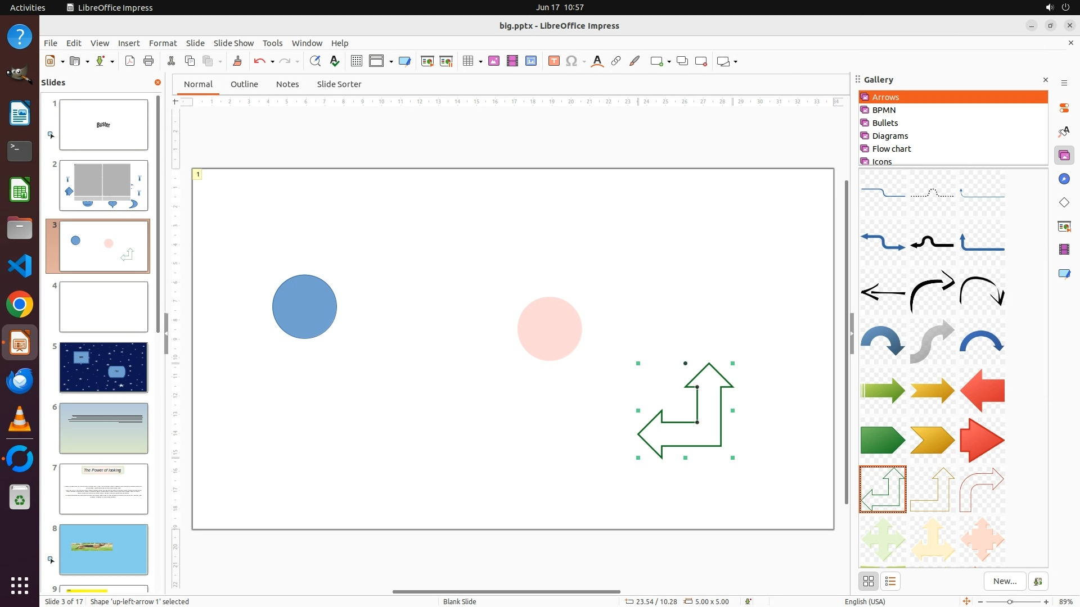Image resolution: width=1080 pixels, height=607 pixels.
Task: Click Insert Audio or Video icon
Action: pyautogui.click(x=512, y=61)
